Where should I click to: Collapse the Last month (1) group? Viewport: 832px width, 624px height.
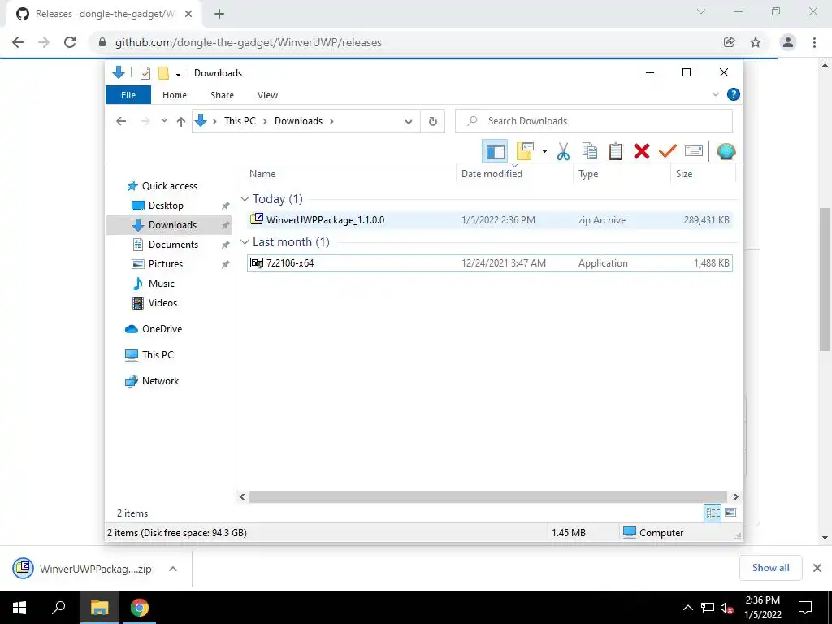click(245, 242)
